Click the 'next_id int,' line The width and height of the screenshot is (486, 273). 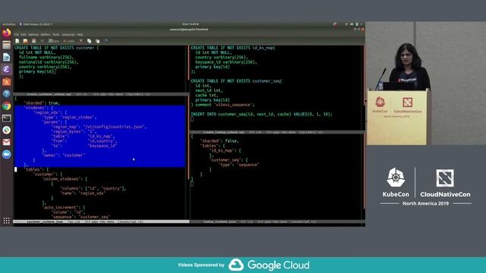209,90
